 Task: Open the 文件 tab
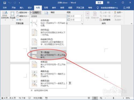[x=5, y=8]
